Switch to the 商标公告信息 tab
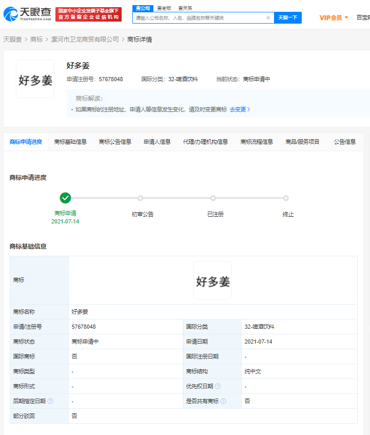 tap(115, 142)
